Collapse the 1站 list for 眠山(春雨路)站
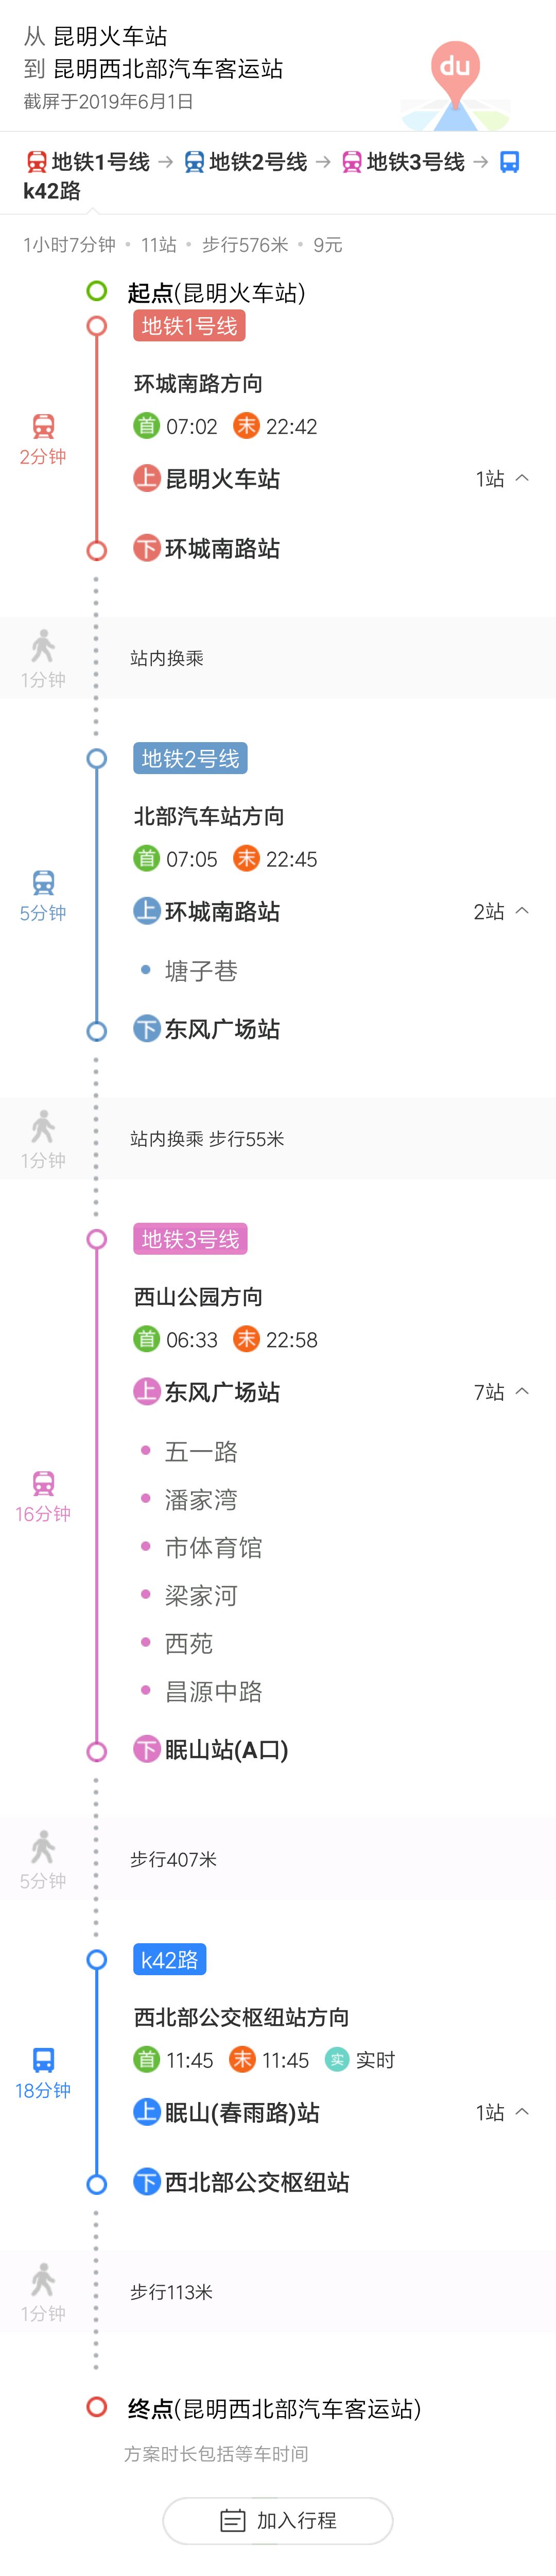 [x=522, y=2112]
